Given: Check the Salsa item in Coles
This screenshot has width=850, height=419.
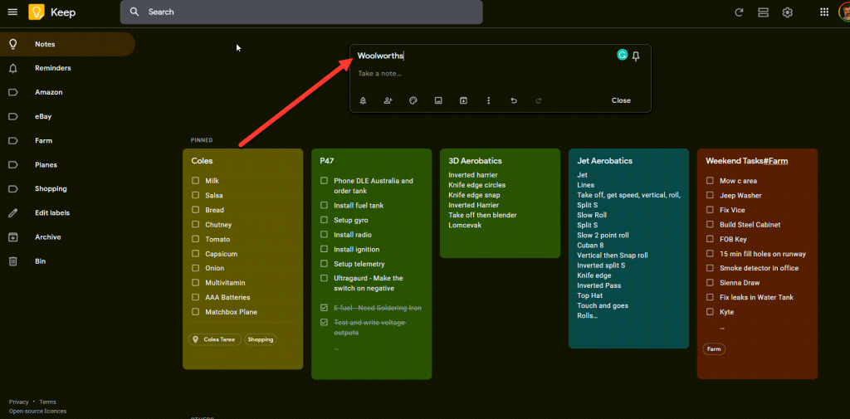Looking at the screenshot, I should pos(195,195).
